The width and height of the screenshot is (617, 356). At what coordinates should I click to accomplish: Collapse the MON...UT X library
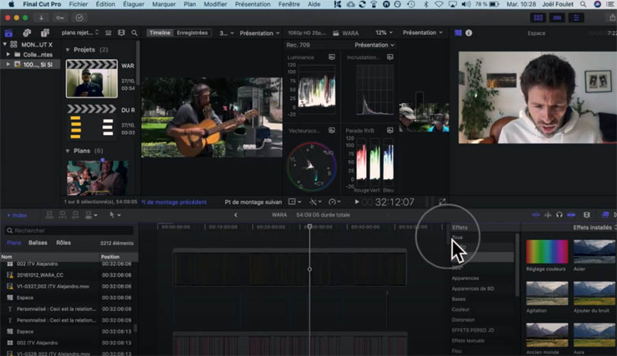click(5, 45)
